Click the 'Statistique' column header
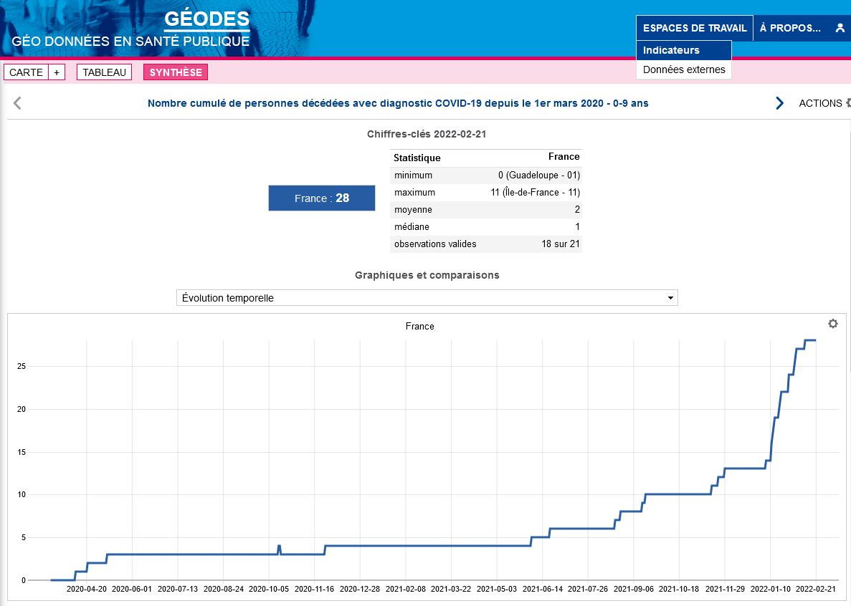851x606 pixels. point(417,158)
